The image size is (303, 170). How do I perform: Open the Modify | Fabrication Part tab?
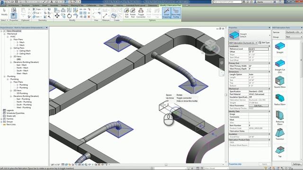pos(170,5)
